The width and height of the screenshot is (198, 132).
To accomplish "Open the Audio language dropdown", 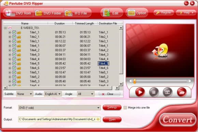I will 53,94.
